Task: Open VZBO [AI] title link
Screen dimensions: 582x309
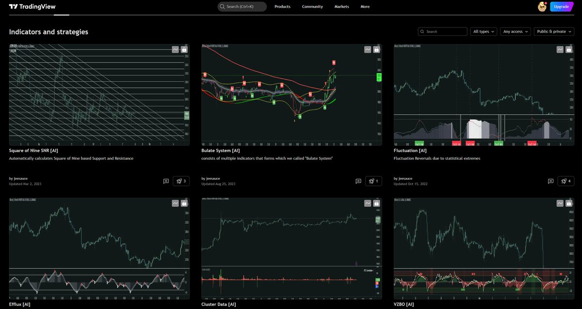Action: pyautogui.click(x=404, y=304)
